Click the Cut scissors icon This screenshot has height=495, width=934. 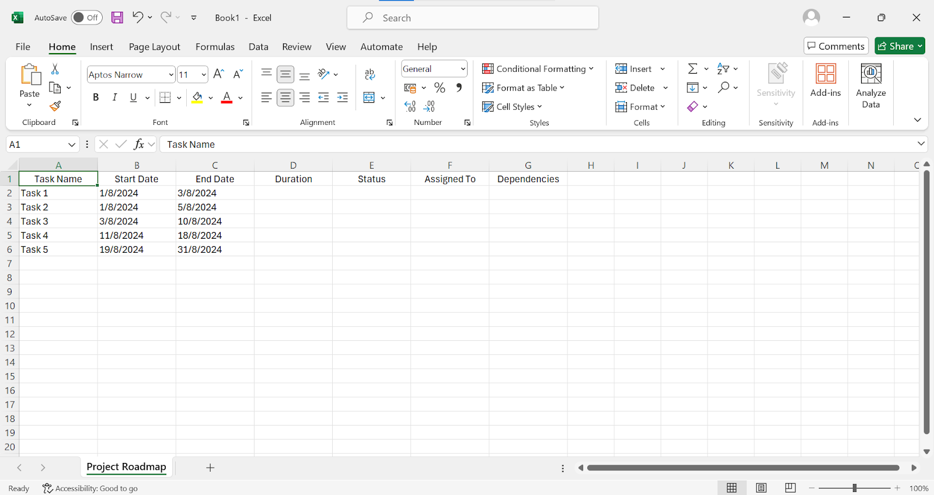point(55,69)
